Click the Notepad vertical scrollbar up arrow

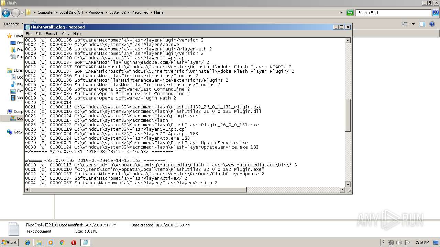[x=348, y=40]
